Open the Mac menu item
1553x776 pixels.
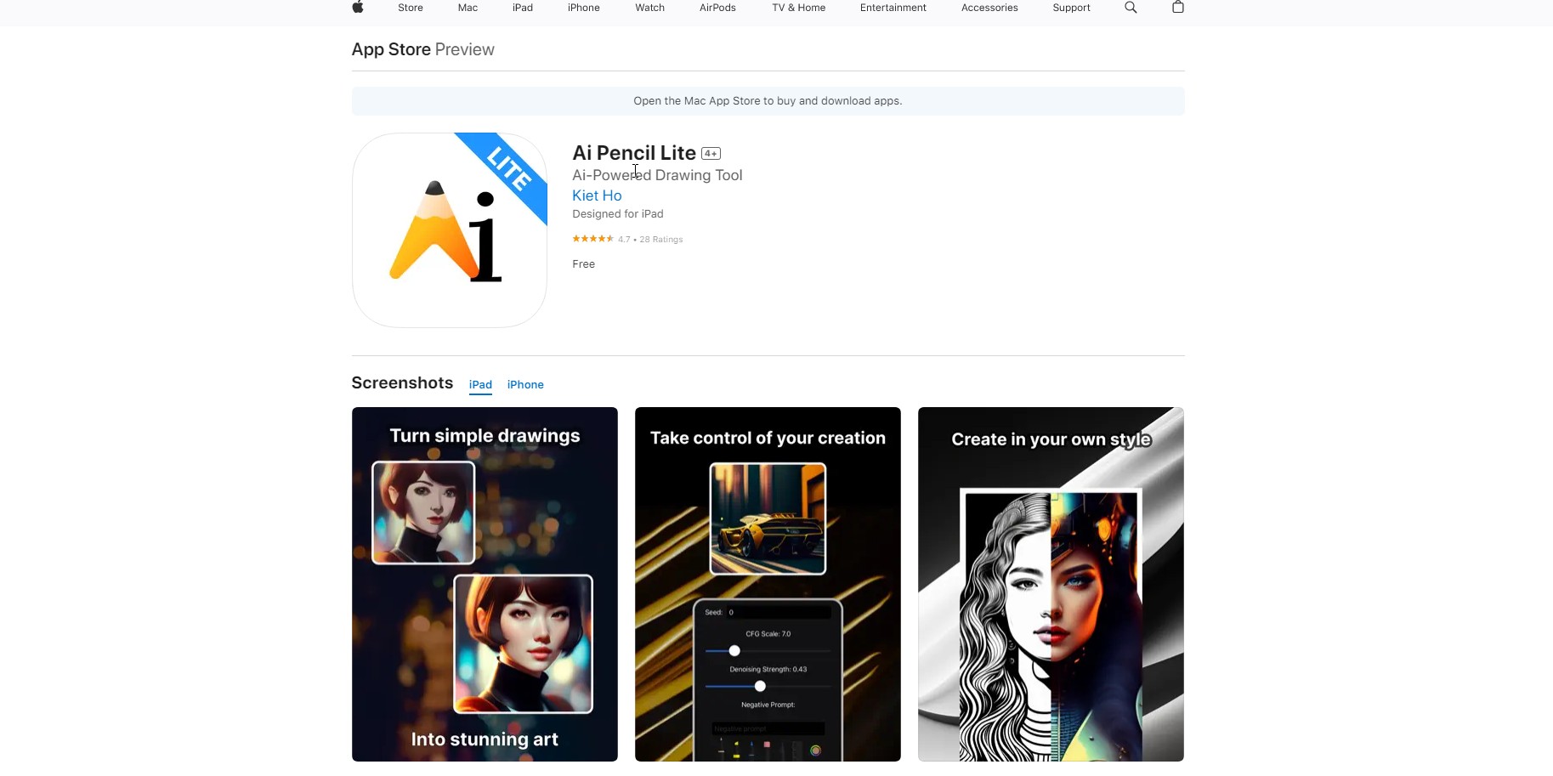pos(468,8)
